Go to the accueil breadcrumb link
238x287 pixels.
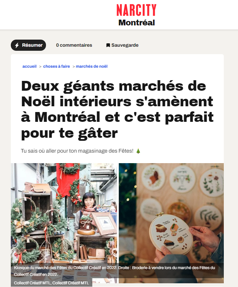click(29, 66)
